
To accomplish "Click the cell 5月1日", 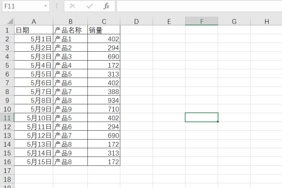I will coord(34,39).
